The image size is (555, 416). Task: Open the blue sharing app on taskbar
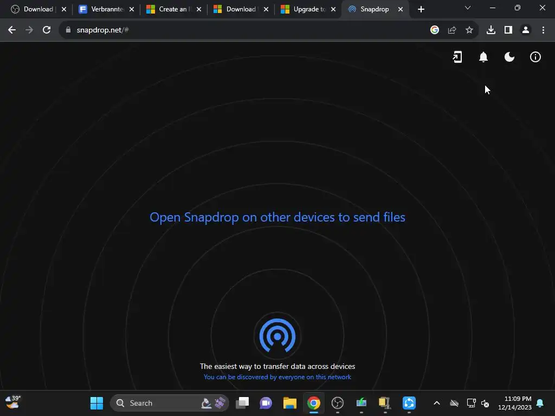(x=409, y=403)
